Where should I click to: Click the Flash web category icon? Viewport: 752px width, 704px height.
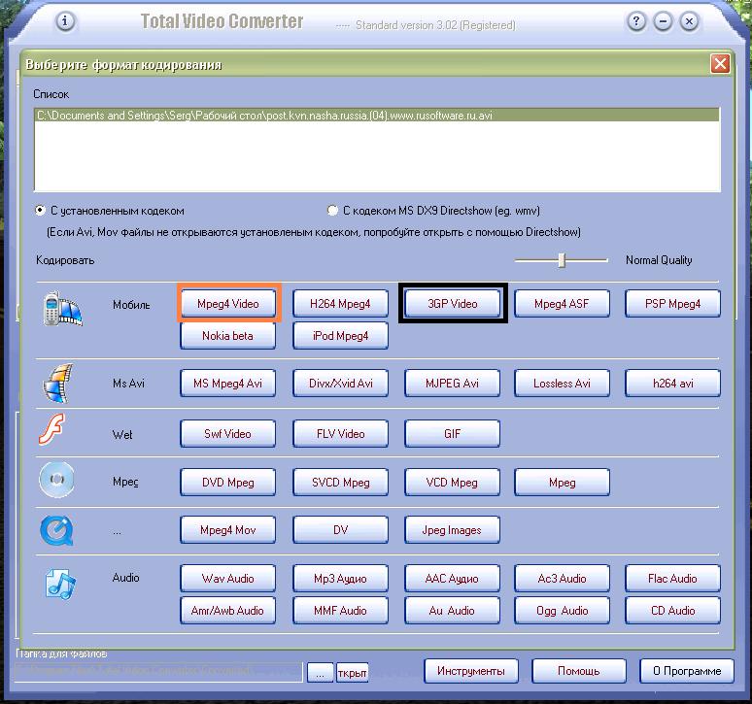51,429
